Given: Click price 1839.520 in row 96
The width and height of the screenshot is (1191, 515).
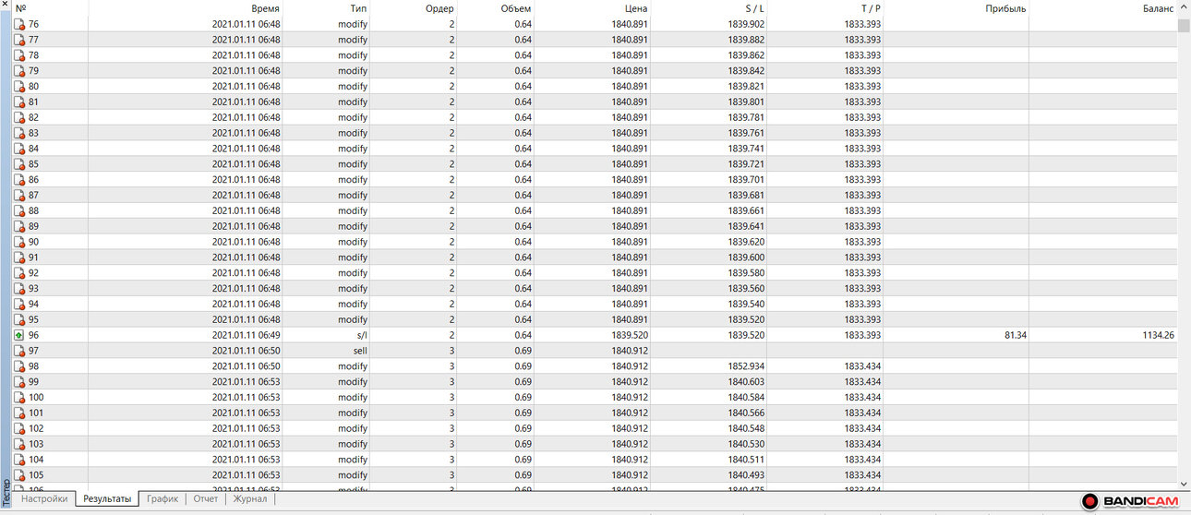Looking at the screenshot, I should point(630,335).
